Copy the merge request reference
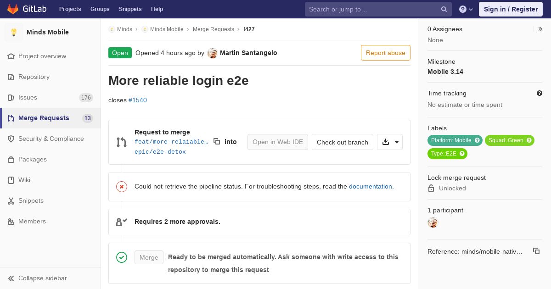The image size is (551, 289). 536,251
